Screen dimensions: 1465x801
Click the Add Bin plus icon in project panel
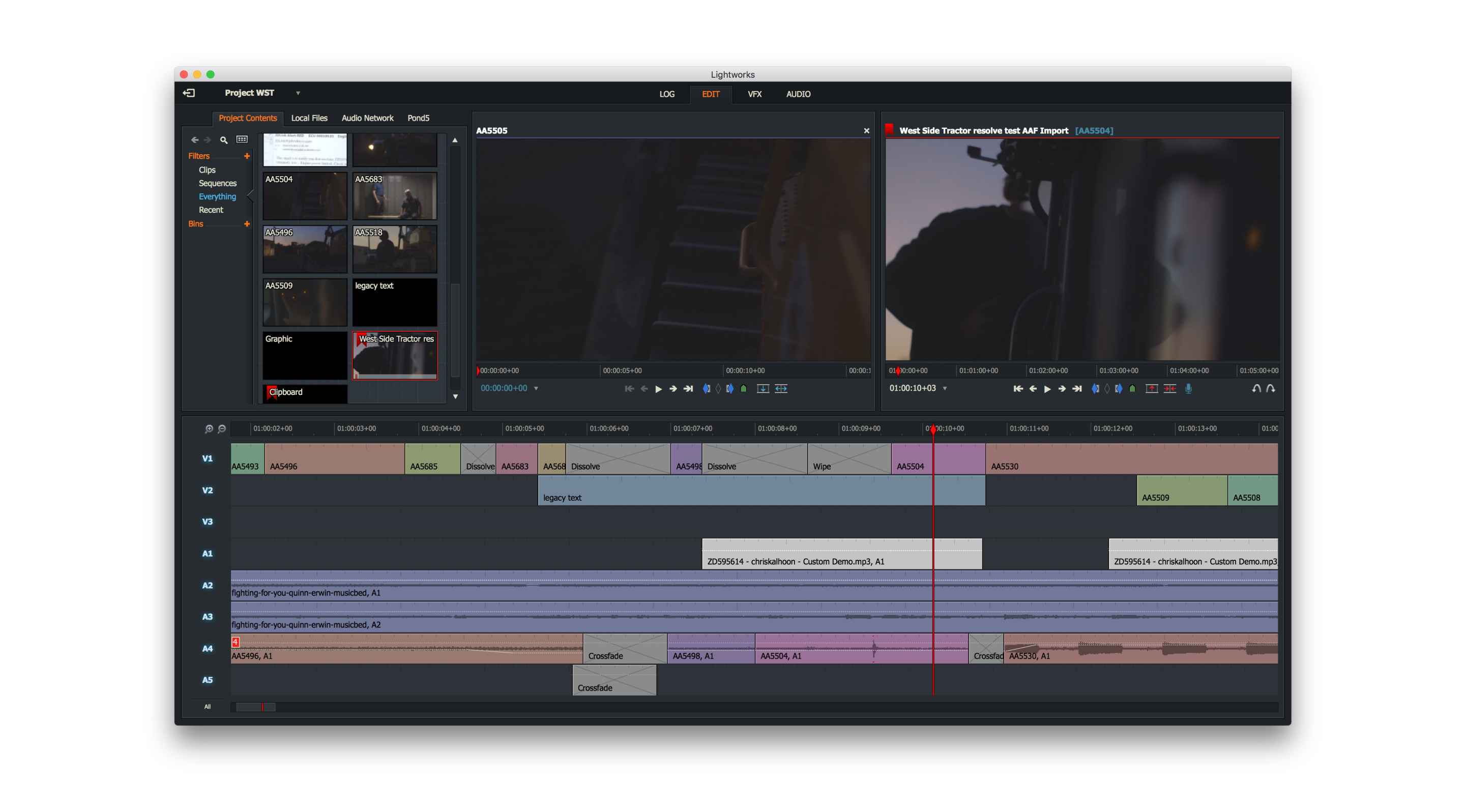(x=247, y=223)
